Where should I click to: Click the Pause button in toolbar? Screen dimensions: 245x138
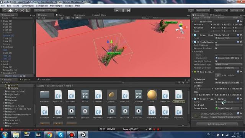(x=122, y=10)
